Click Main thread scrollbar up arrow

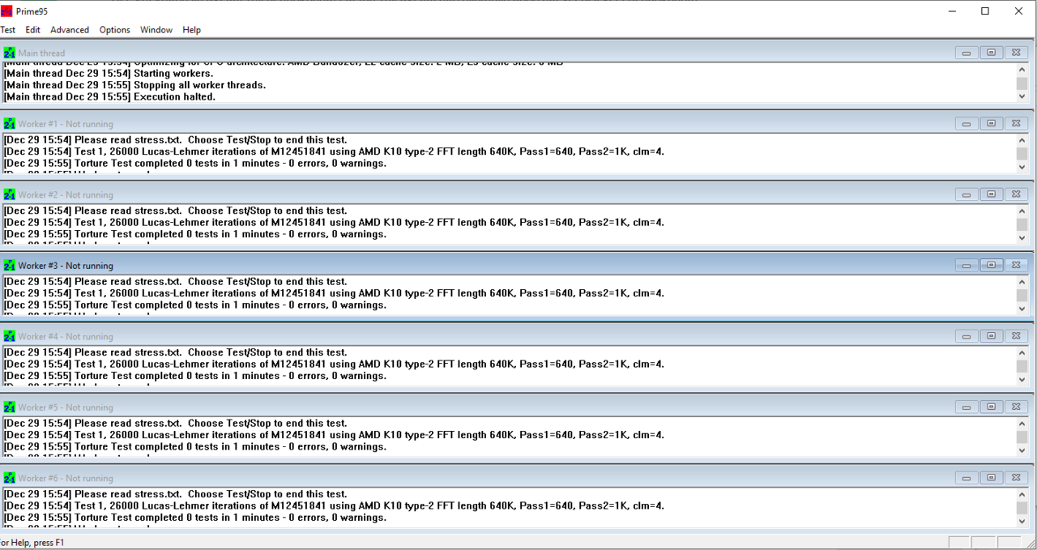pyautogui.click(x=1022, y=70)
